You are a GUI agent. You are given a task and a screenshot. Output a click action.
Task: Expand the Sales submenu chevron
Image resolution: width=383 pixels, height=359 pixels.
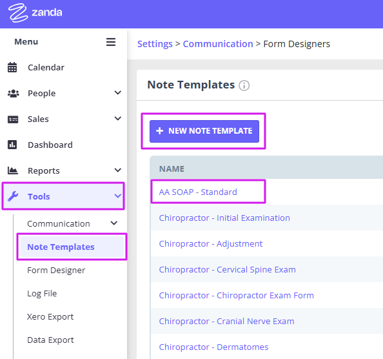coord(118,119)
